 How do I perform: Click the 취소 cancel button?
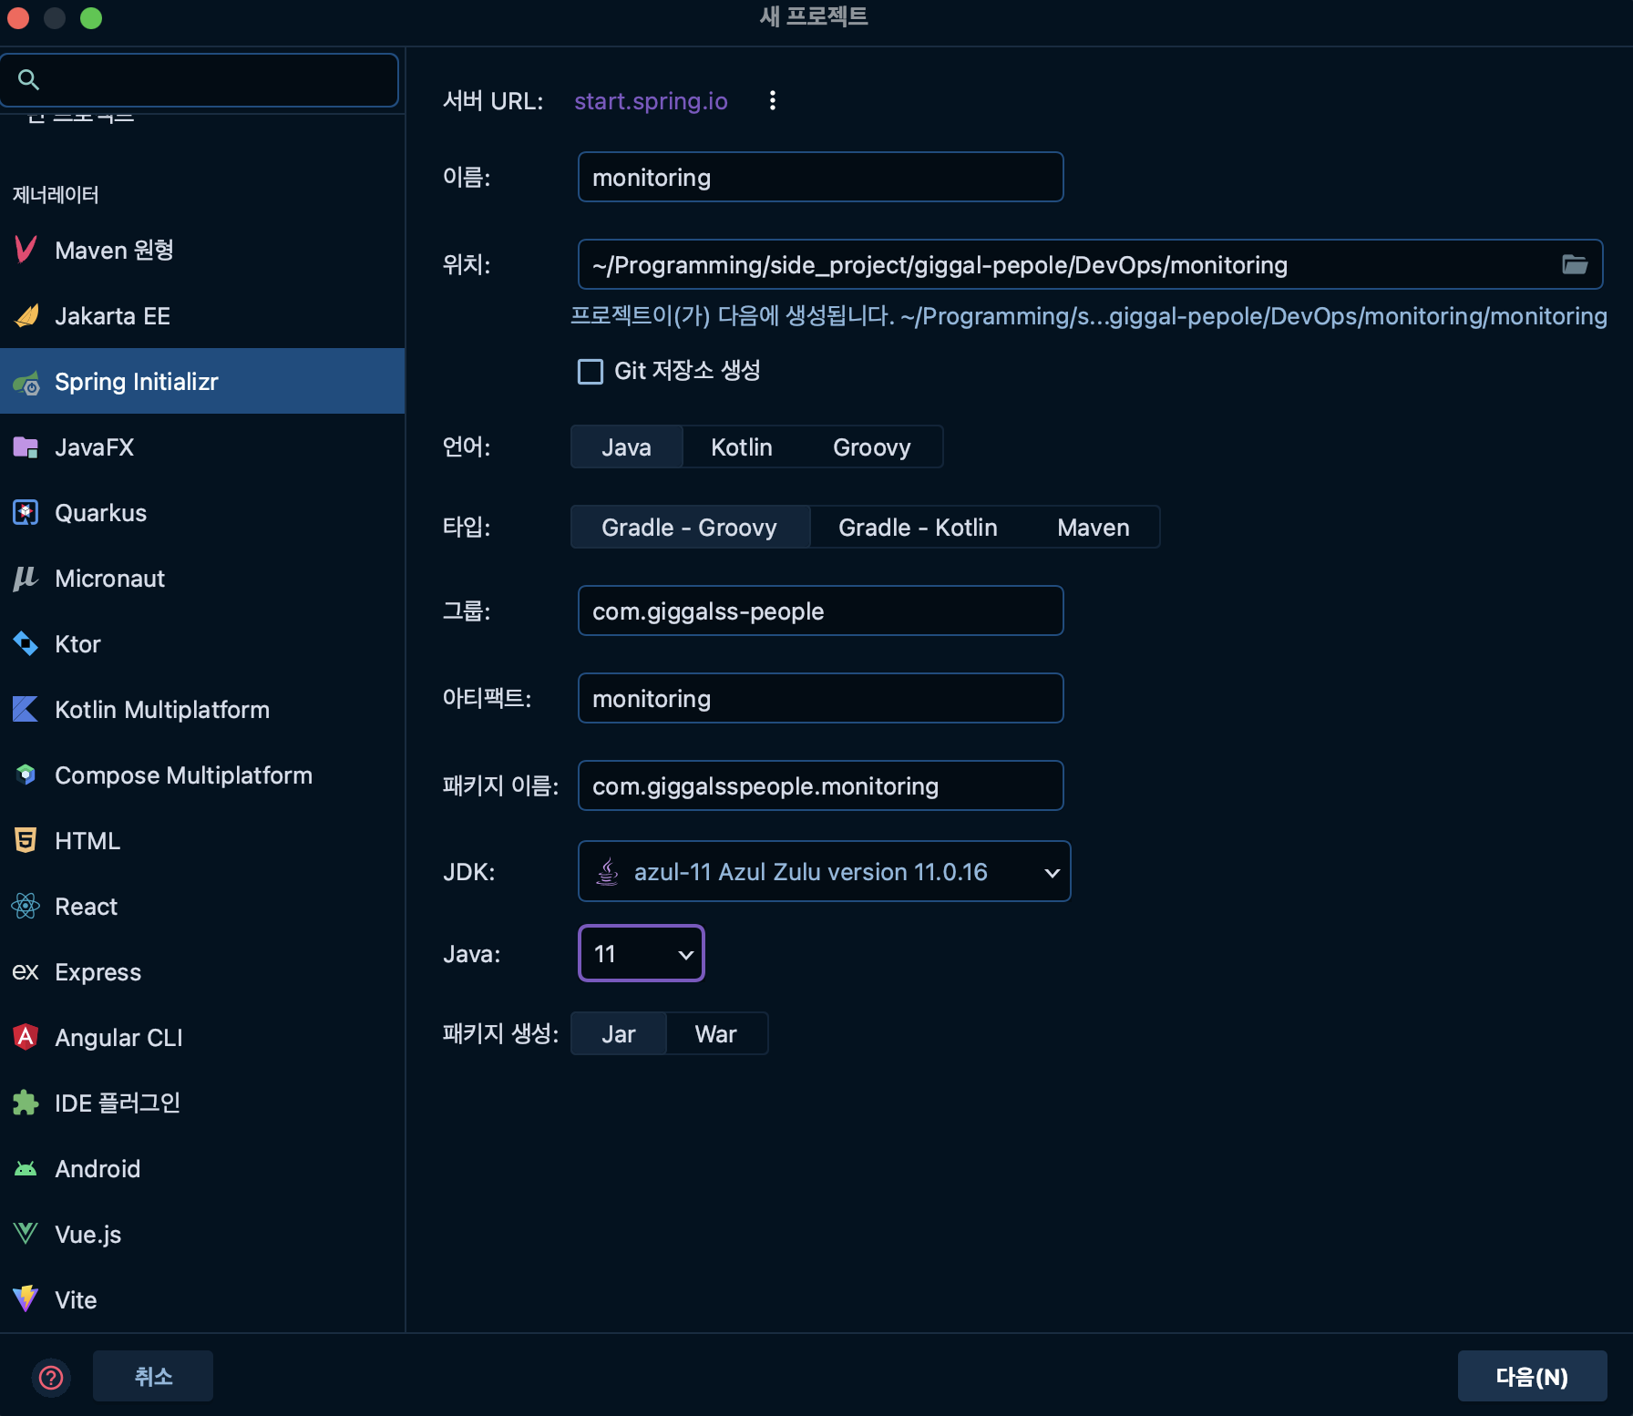(x=153, y=1376)
